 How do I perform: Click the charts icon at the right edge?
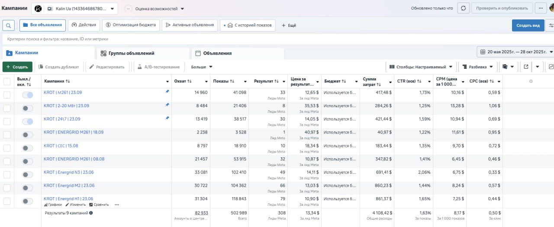(551, 67)
